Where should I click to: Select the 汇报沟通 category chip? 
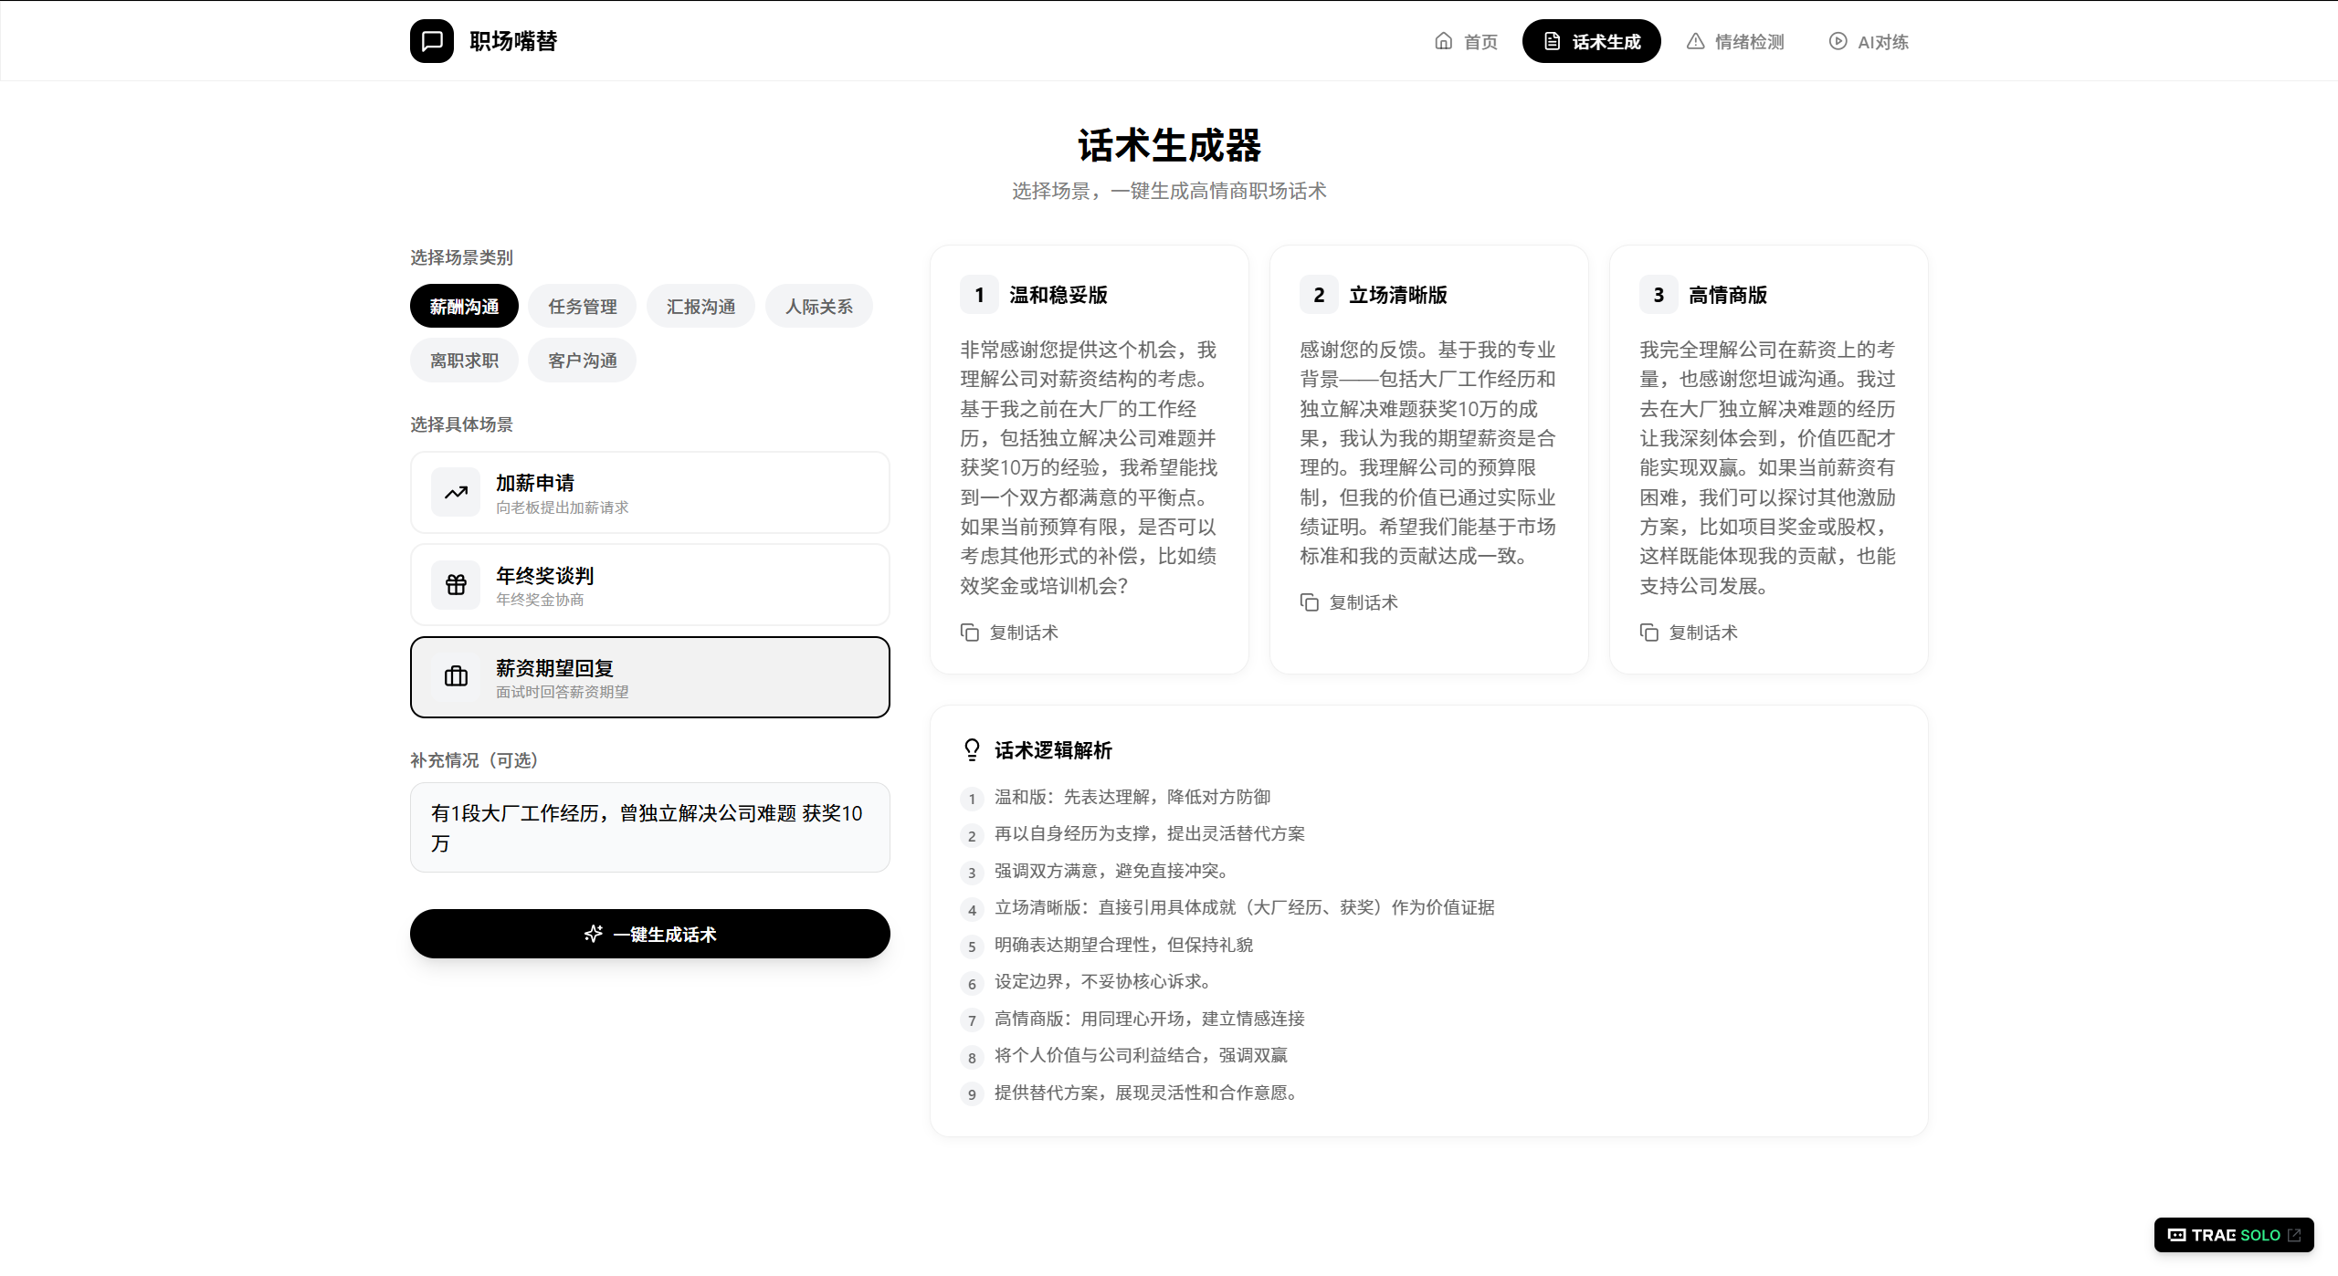[x=700, y=307]
